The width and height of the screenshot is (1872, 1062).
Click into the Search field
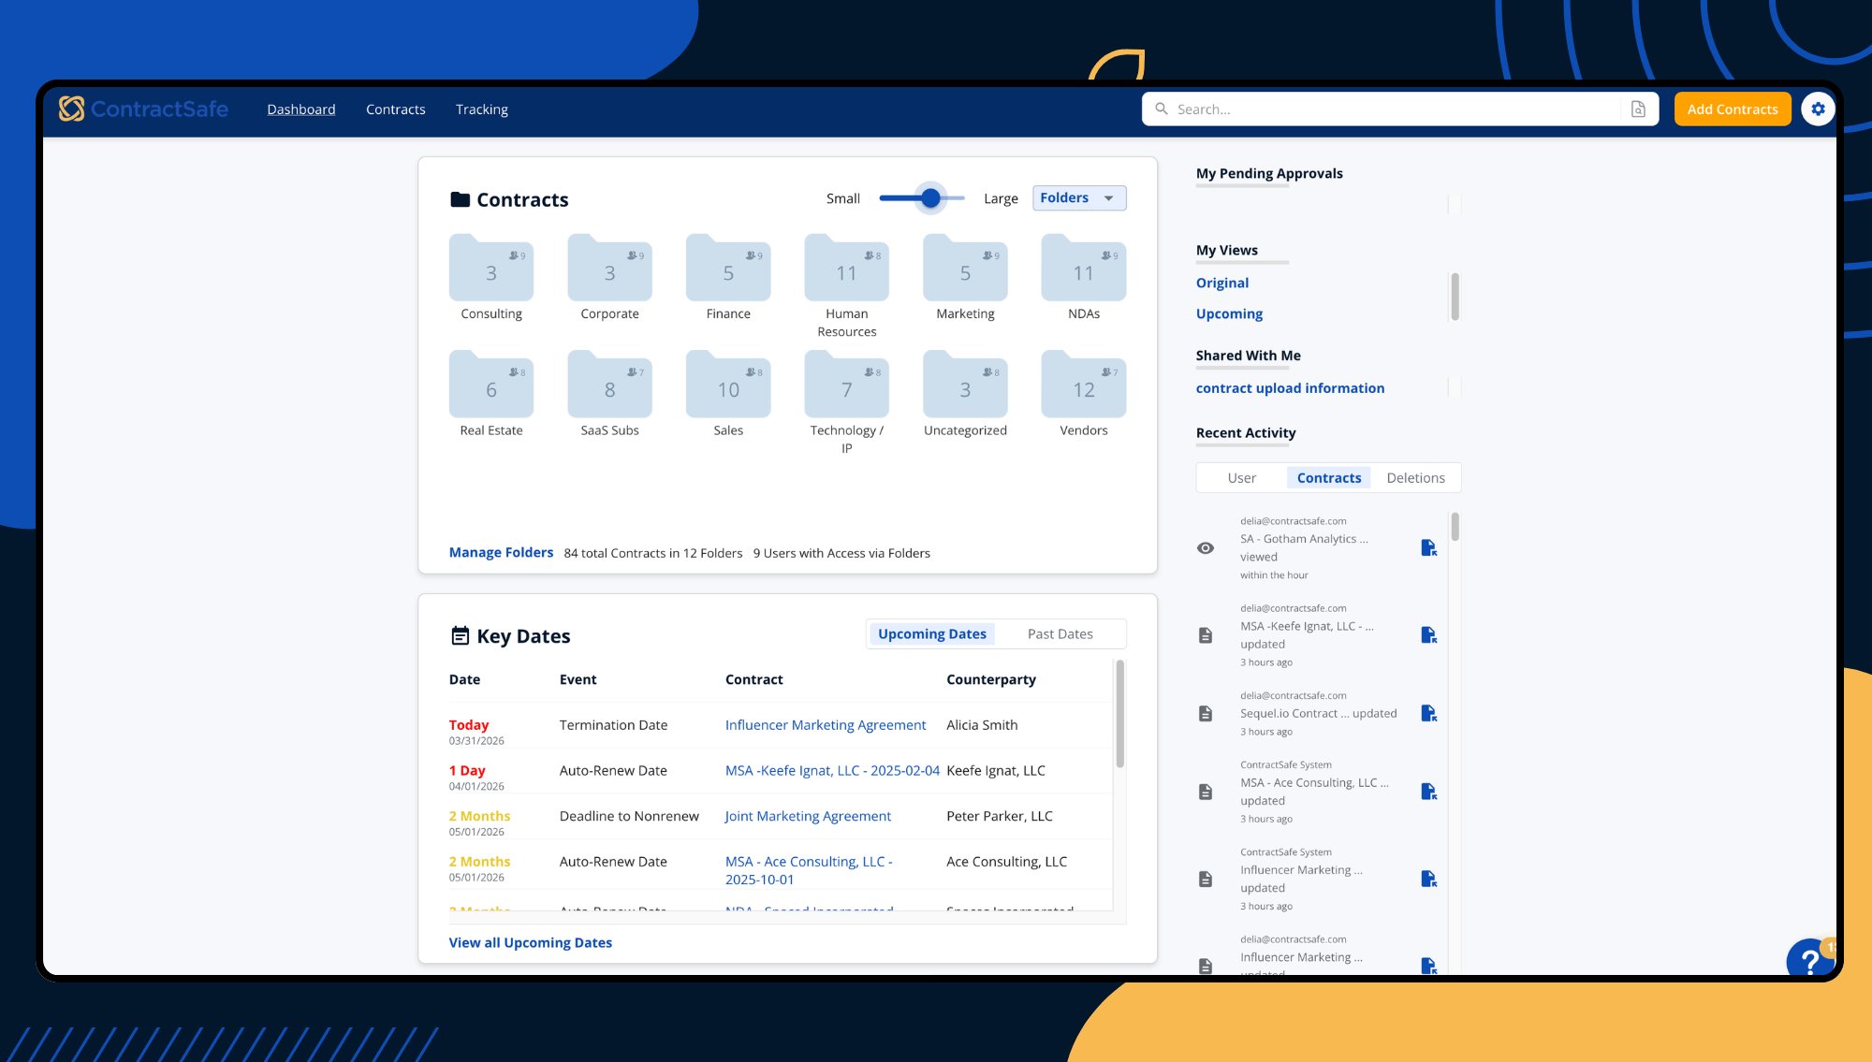(x=1385, y=109)
